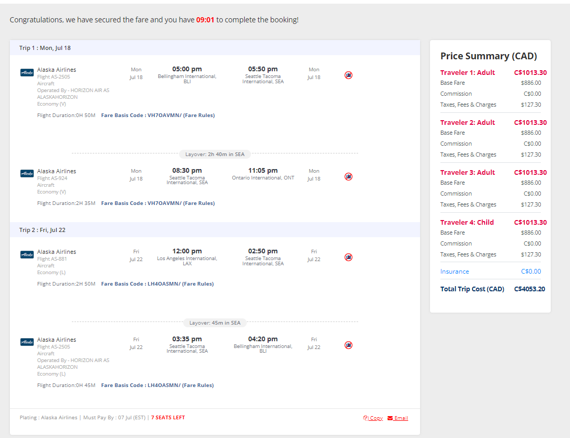The height and width of the screenshot is (438, 570).
Task: Select the Trip 1 : Mon, Jul 18 header
Action: tap(45, 48)
